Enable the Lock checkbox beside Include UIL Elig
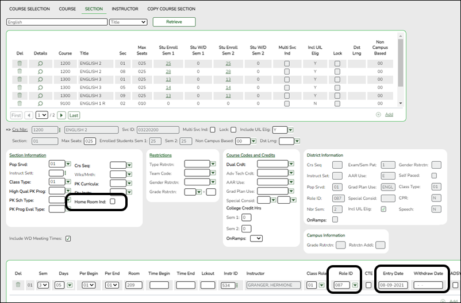The image size is (461, 303). point(233,130)
